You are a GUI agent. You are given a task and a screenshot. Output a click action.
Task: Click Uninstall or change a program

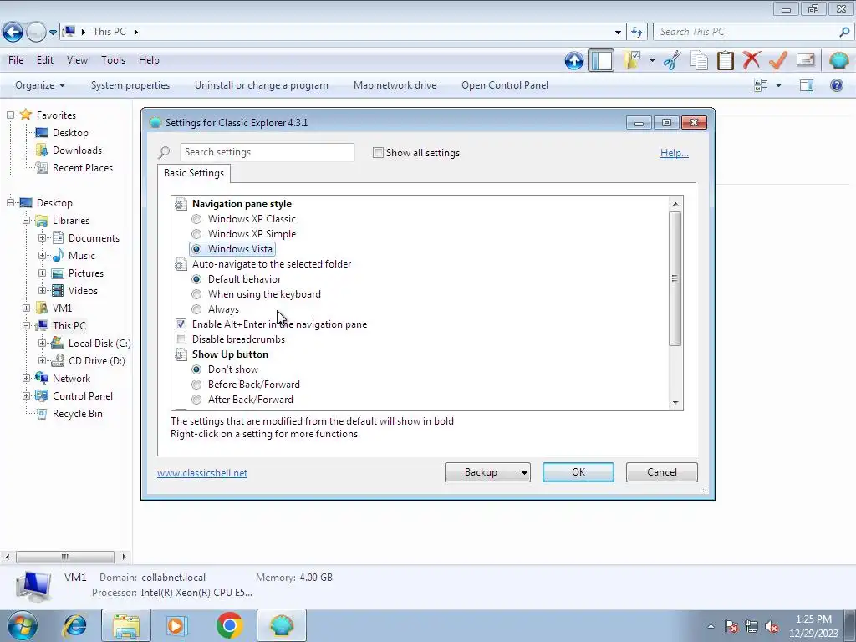tap(262, 85)
